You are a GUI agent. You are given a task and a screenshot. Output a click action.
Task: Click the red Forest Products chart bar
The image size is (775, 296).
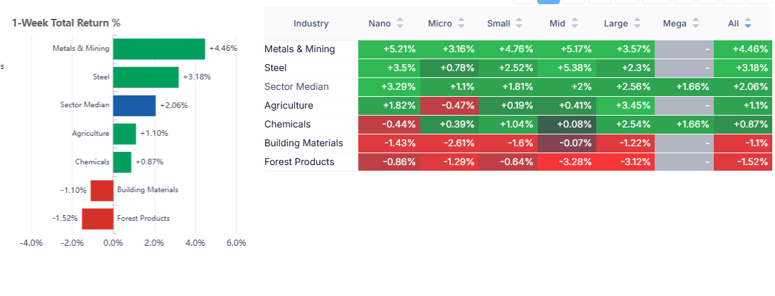coord(97,218)
